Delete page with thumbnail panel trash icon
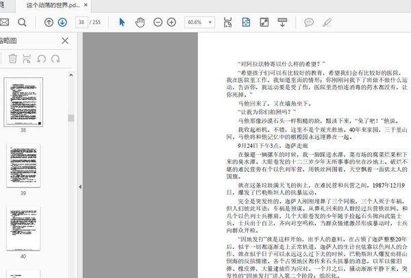411x278 pixels. tap(13, 59)
